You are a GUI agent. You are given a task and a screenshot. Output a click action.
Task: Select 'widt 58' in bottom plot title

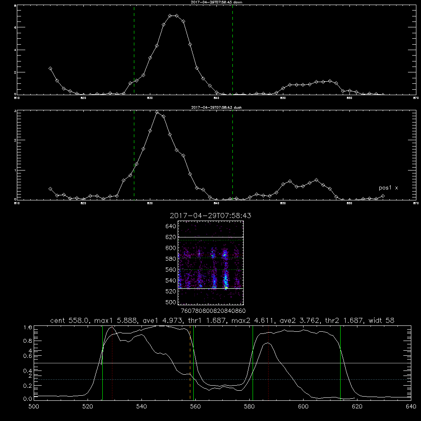tap(381, 320)
